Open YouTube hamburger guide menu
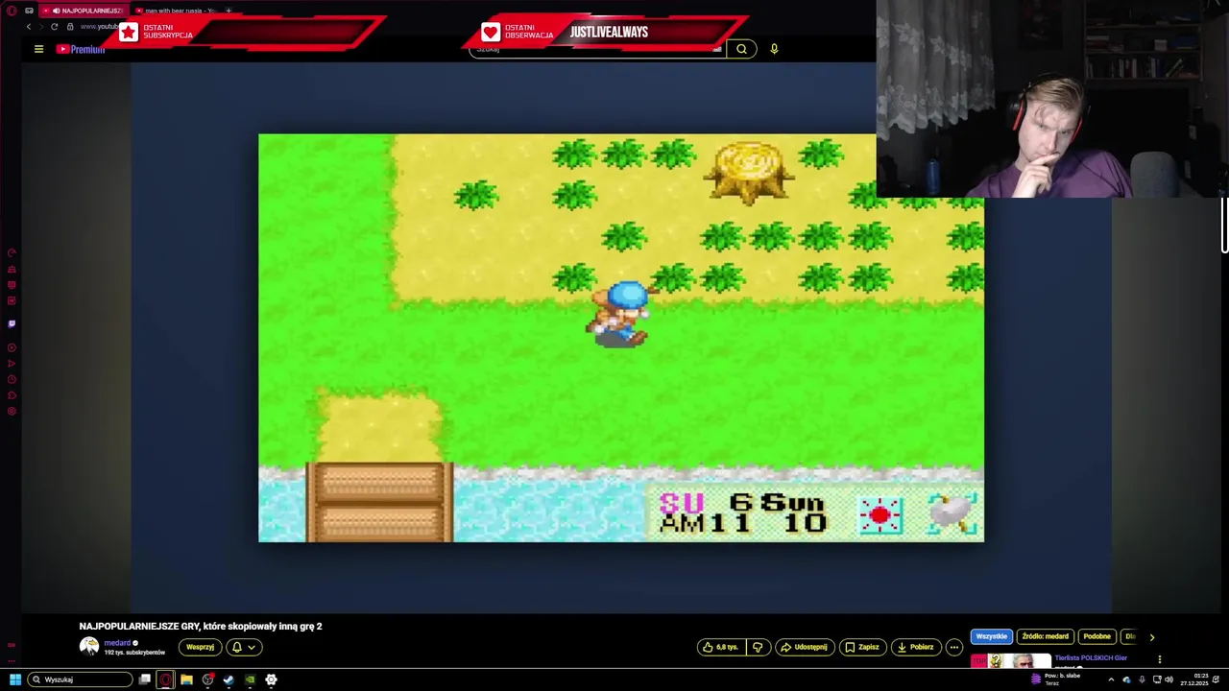Image resolution: width=1229 pixels, height=691 pixels. coord(38,49)
